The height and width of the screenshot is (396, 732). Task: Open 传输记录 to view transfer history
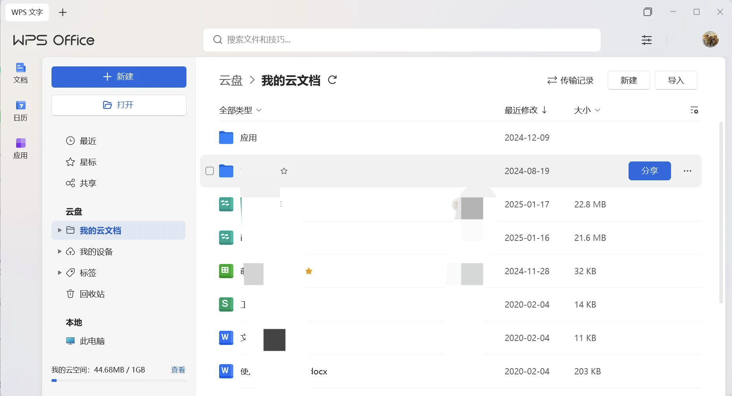pyautogui.click(x=570, y=80)
